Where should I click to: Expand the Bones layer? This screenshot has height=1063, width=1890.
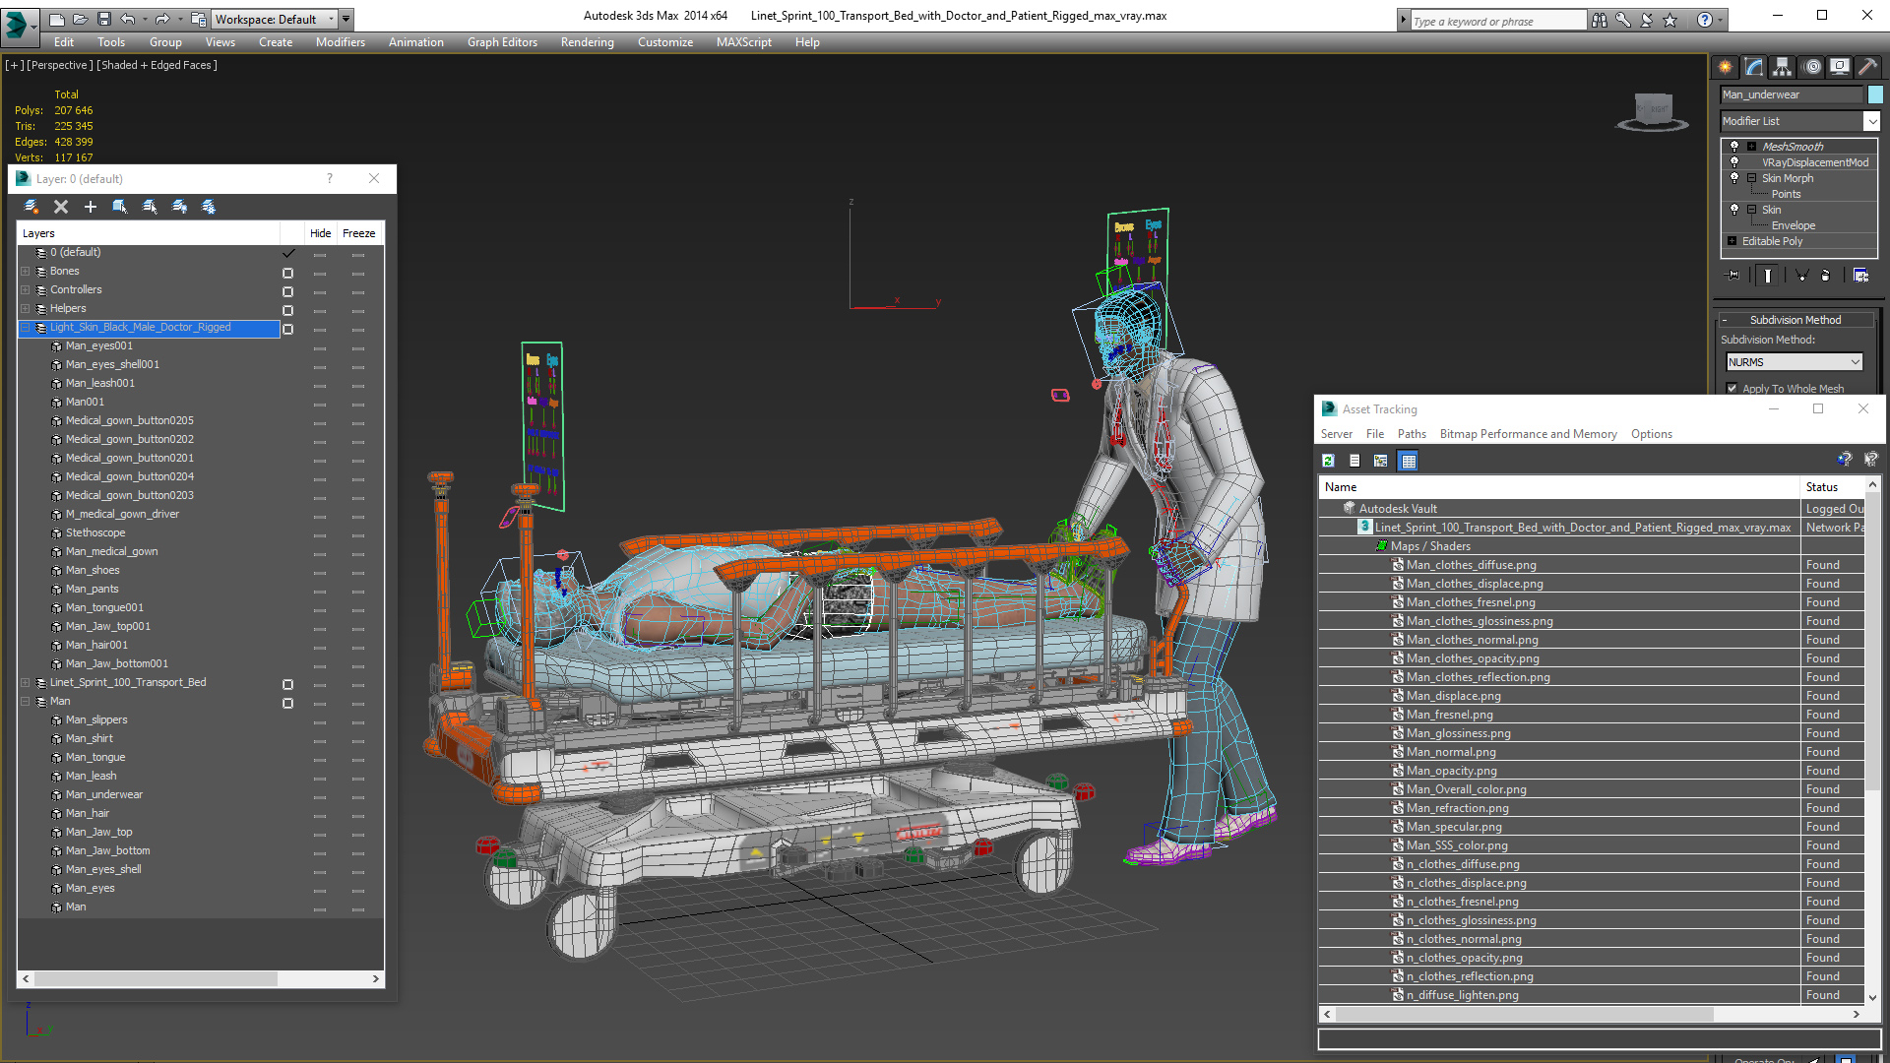(26, 272)
